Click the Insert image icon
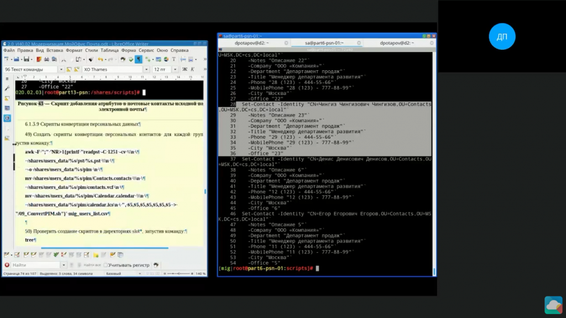 [x=158, y=59]
